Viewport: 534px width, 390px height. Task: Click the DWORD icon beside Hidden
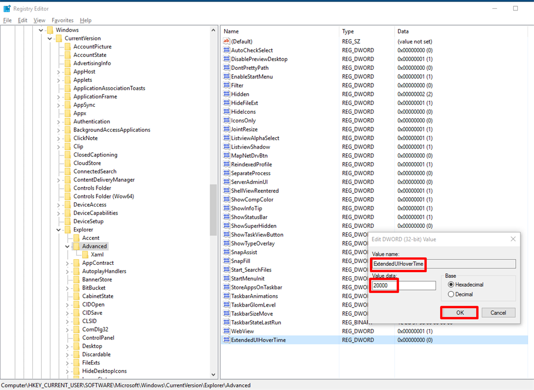(226, 94)
